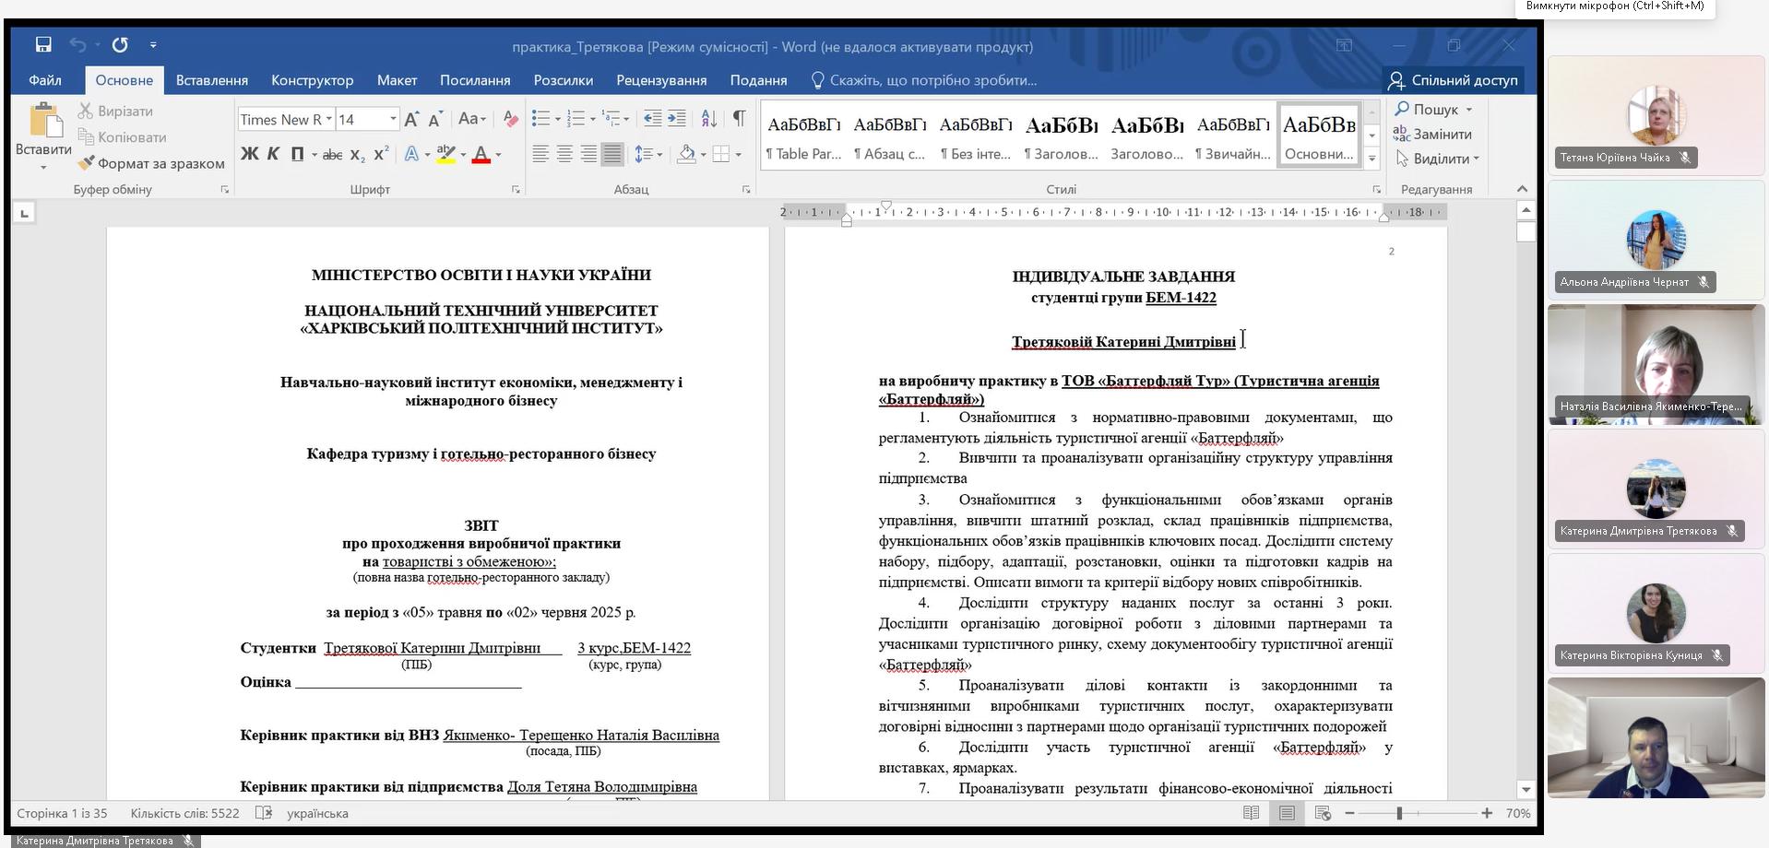
Task: Decrease font size with the small A icon
Action: point(435,119)
